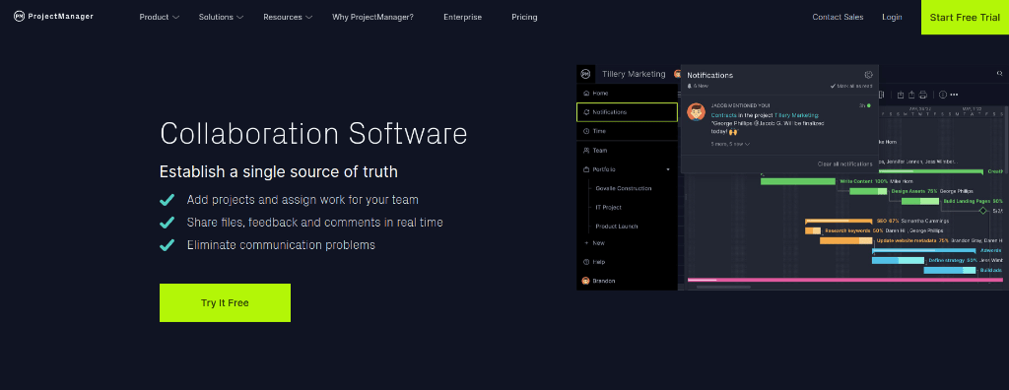
Task: Expand the Product dropdown in the nav
Action: pos(159,18)
